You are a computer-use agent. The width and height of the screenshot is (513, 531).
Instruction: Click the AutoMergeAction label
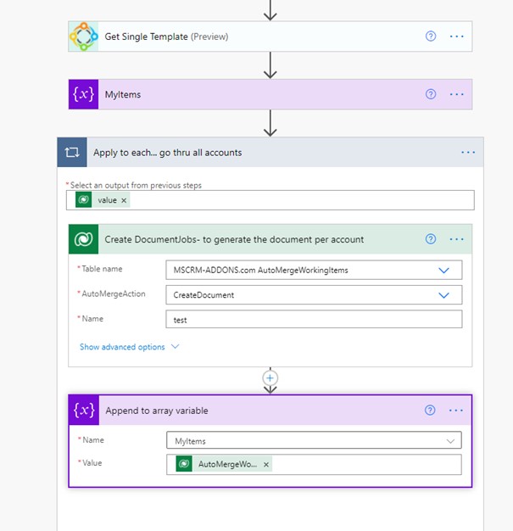coord(114,294)
